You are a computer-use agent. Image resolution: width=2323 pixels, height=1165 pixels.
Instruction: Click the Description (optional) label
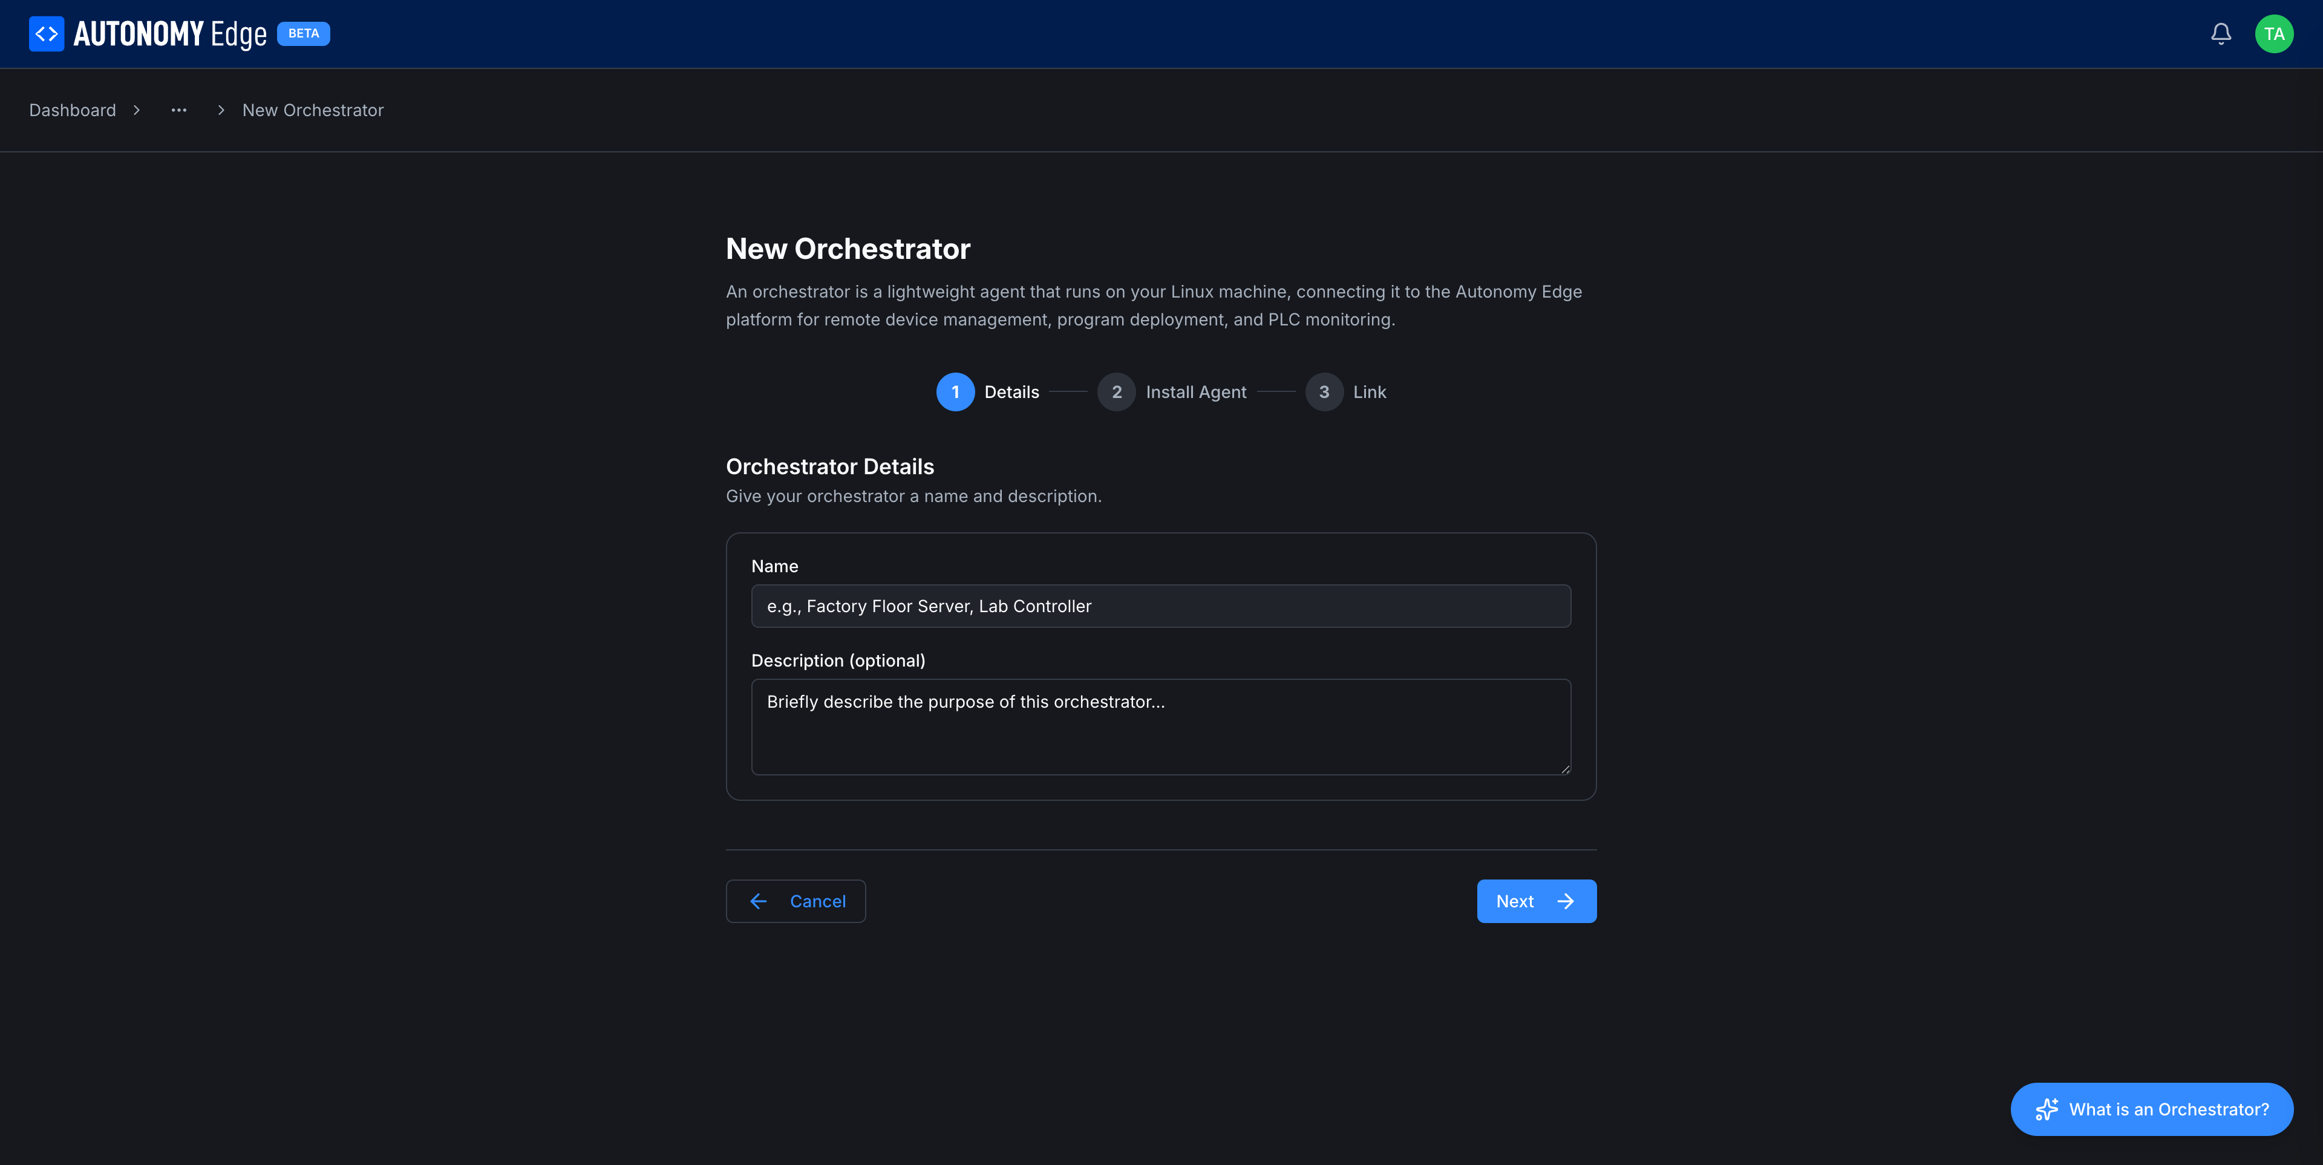coord(838,661)
